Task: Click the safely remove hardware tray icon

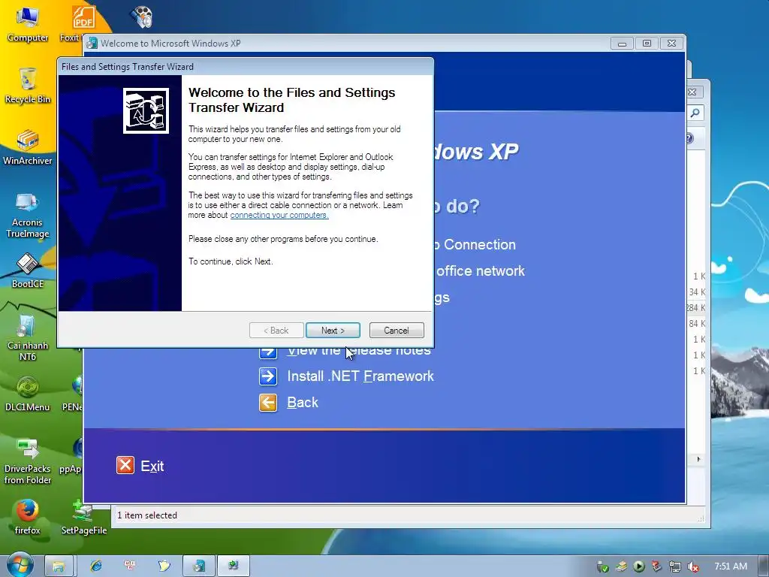Action: point(603,567)
